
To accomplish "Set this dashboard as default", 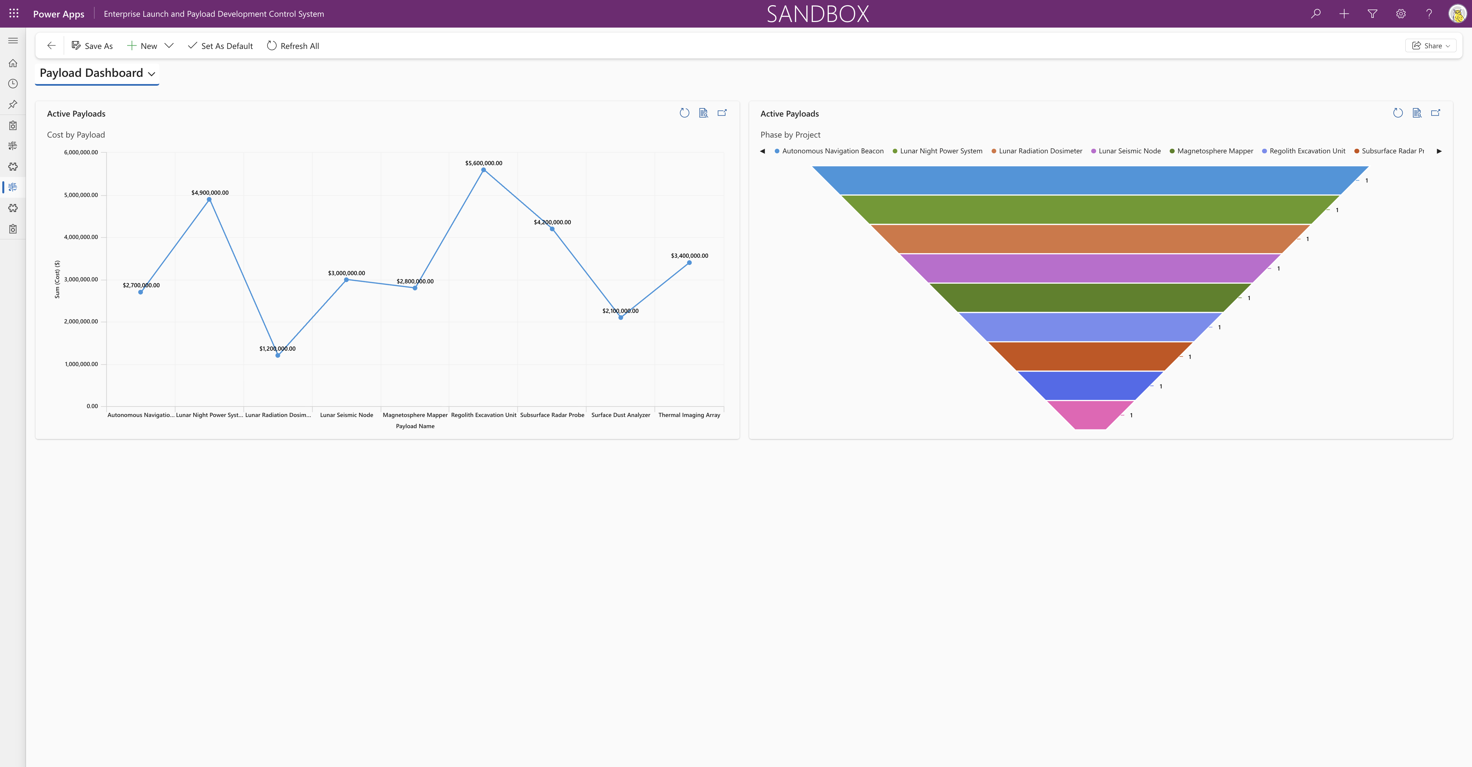I will coord(220,45).
